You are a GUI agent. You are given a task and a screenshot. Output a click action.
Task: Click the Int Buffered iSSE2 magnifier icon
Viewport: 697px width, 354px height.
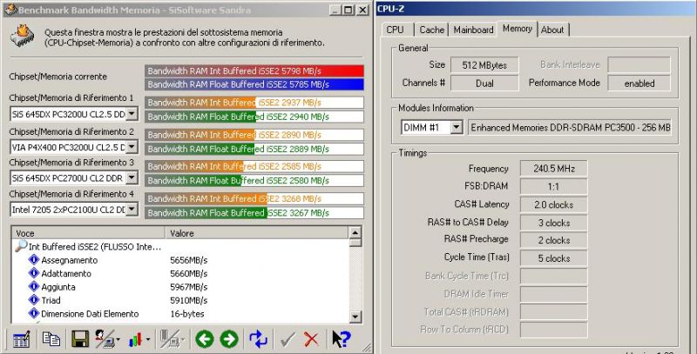tap(21, 246)
